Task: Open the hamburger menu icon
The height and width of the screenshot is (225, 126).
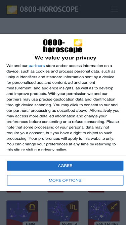Action: point(114,9)
